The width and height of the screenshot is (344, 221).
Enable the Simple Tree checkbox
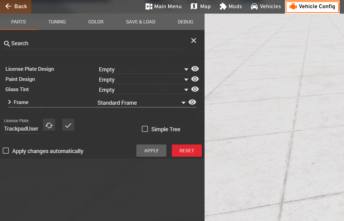(145, 129)
